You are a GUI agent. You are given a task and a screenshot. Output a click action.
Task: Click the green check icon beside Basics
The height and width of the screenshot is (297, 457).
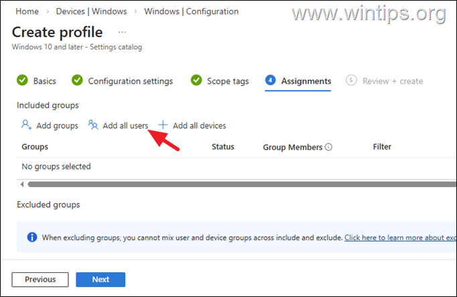22,80
